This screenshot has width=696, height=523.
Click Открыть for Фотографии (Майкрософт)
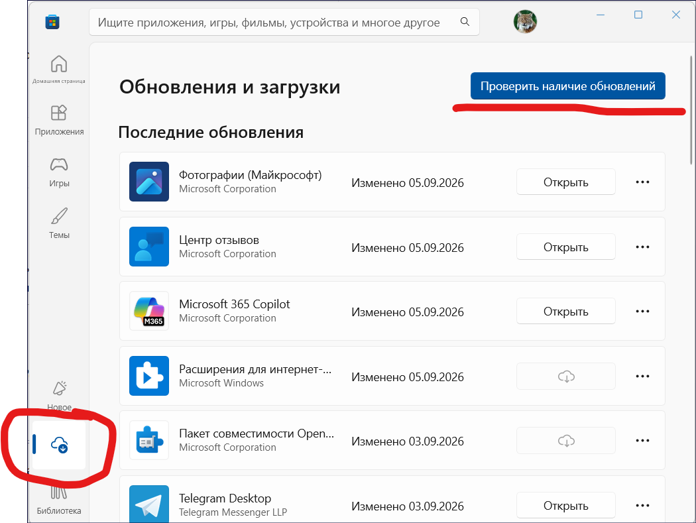(x=566, y=182)
